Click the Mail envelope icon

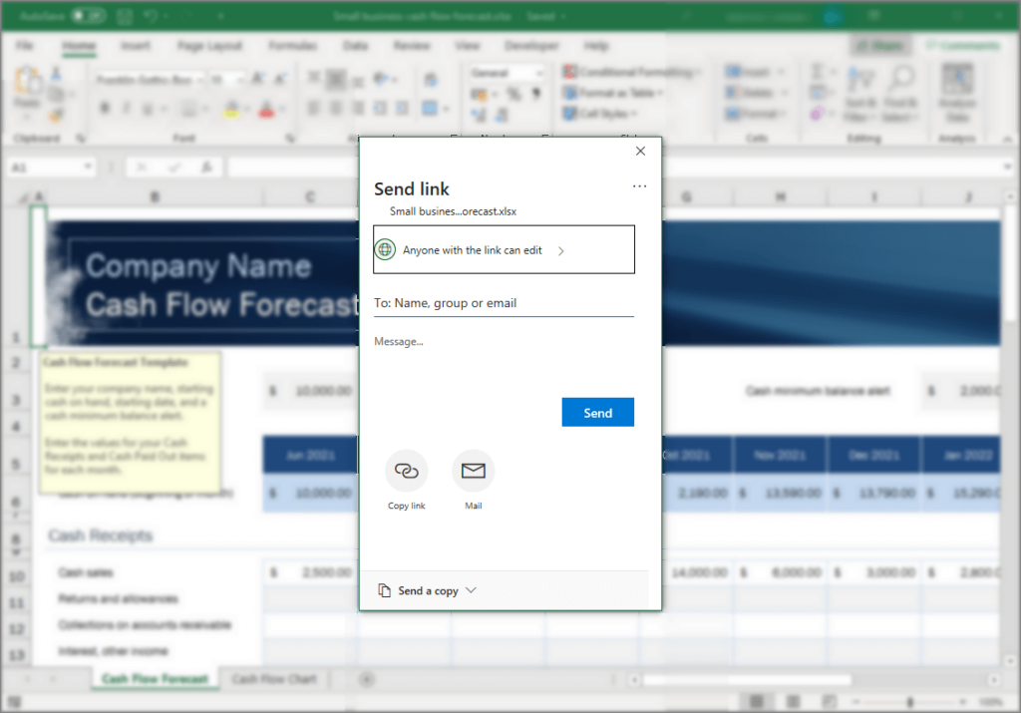pos(474,471)
